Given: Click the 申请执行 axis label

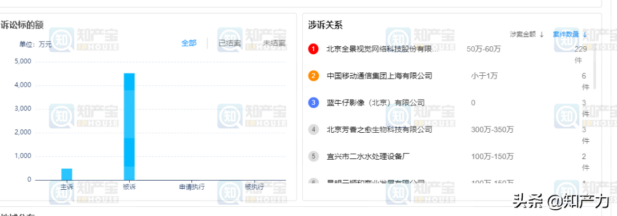Looking at the screenshot, I should coord(191,187).
